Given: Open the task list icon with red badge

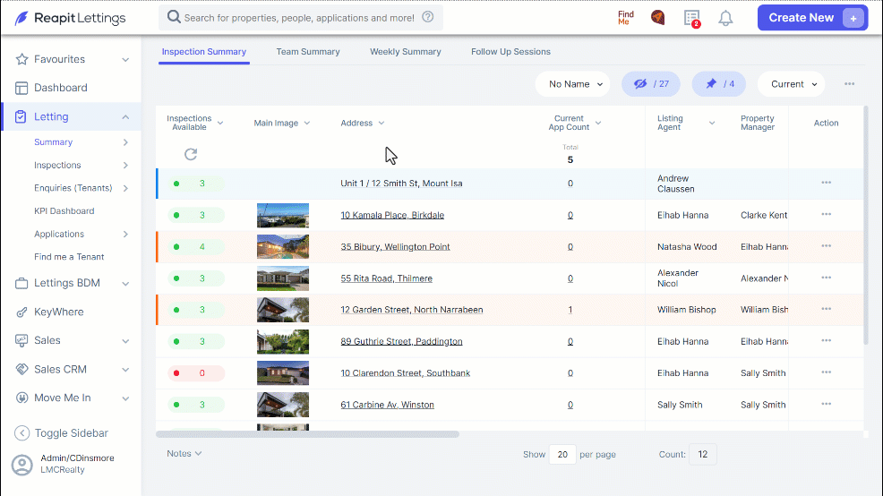Looking at the screenshot, I should click(692, 18).
